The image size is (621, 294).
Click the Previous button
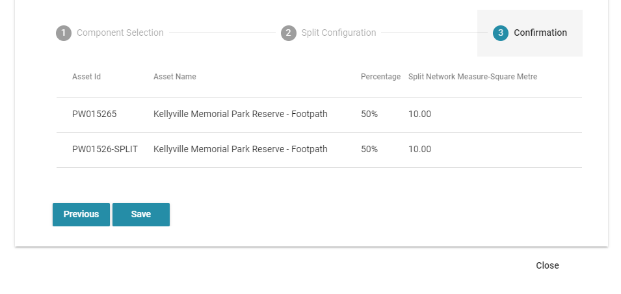(81, 215)
